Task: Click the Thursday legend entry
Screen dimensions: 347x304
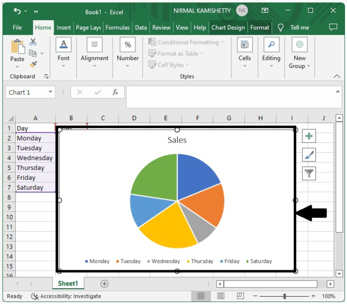Action: coord(200,261)
